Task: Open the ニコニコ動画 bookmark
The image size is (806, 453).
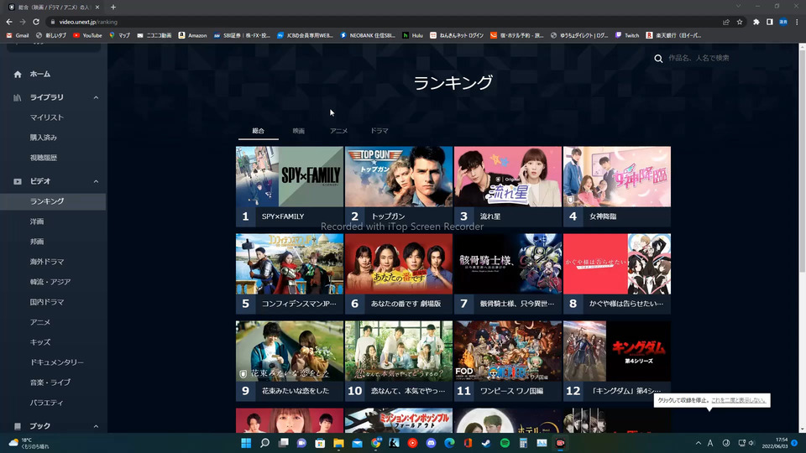Action: click(154, 35)
